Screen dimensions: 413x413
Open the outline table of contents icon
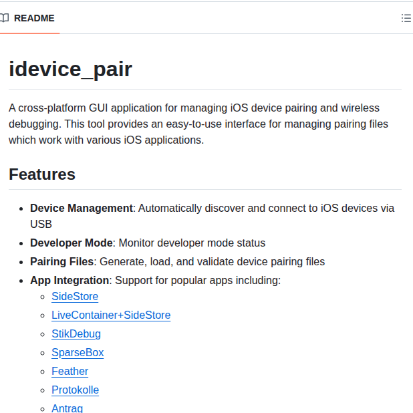(406, 18)
